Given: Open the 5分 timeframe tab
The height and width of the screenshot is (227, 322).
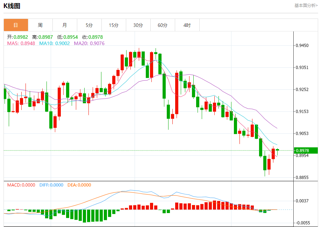Looking at the screenshot, I should pyautogui.click(x=89, y=25).
